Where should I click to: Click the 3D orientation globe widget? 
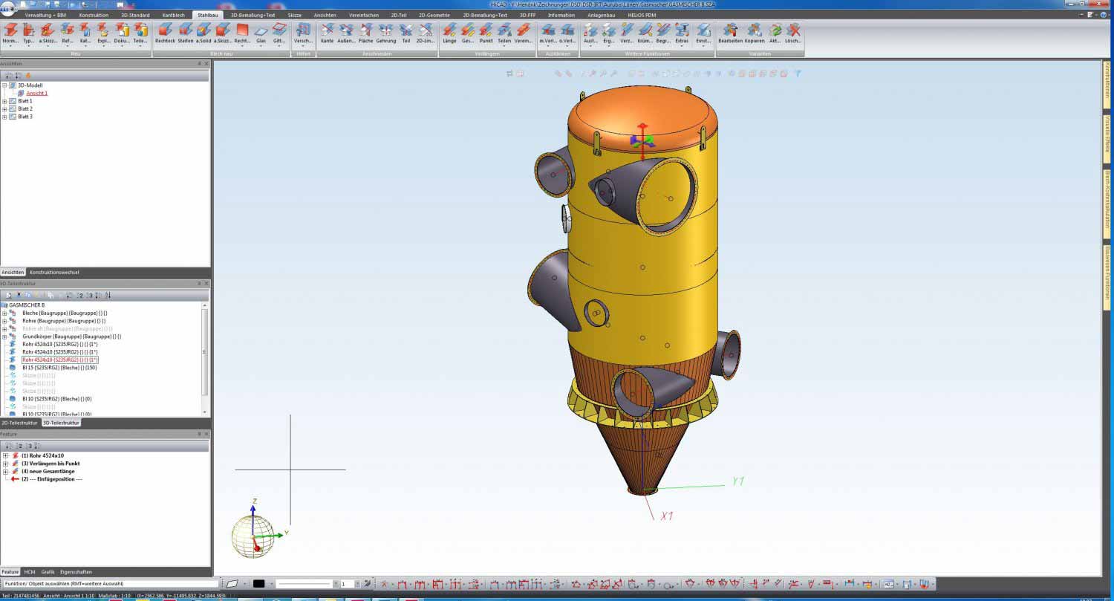pyautogui.click(x=253, y=535)
